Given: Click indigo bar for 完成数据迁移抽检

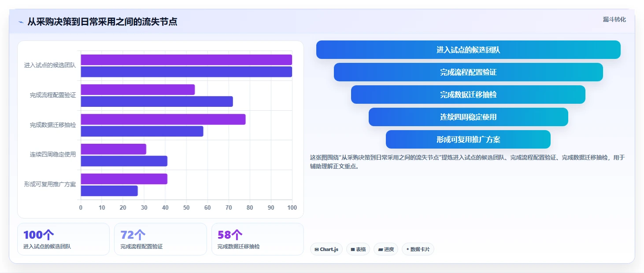Looking at the screenshot, I should 142,131.
